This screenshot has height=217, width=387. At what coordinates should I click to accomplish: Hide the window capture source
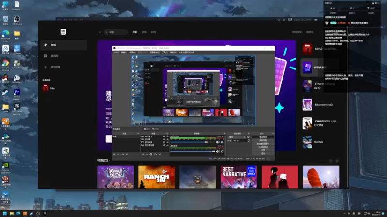pyautogui.click(x=164, y=142)
